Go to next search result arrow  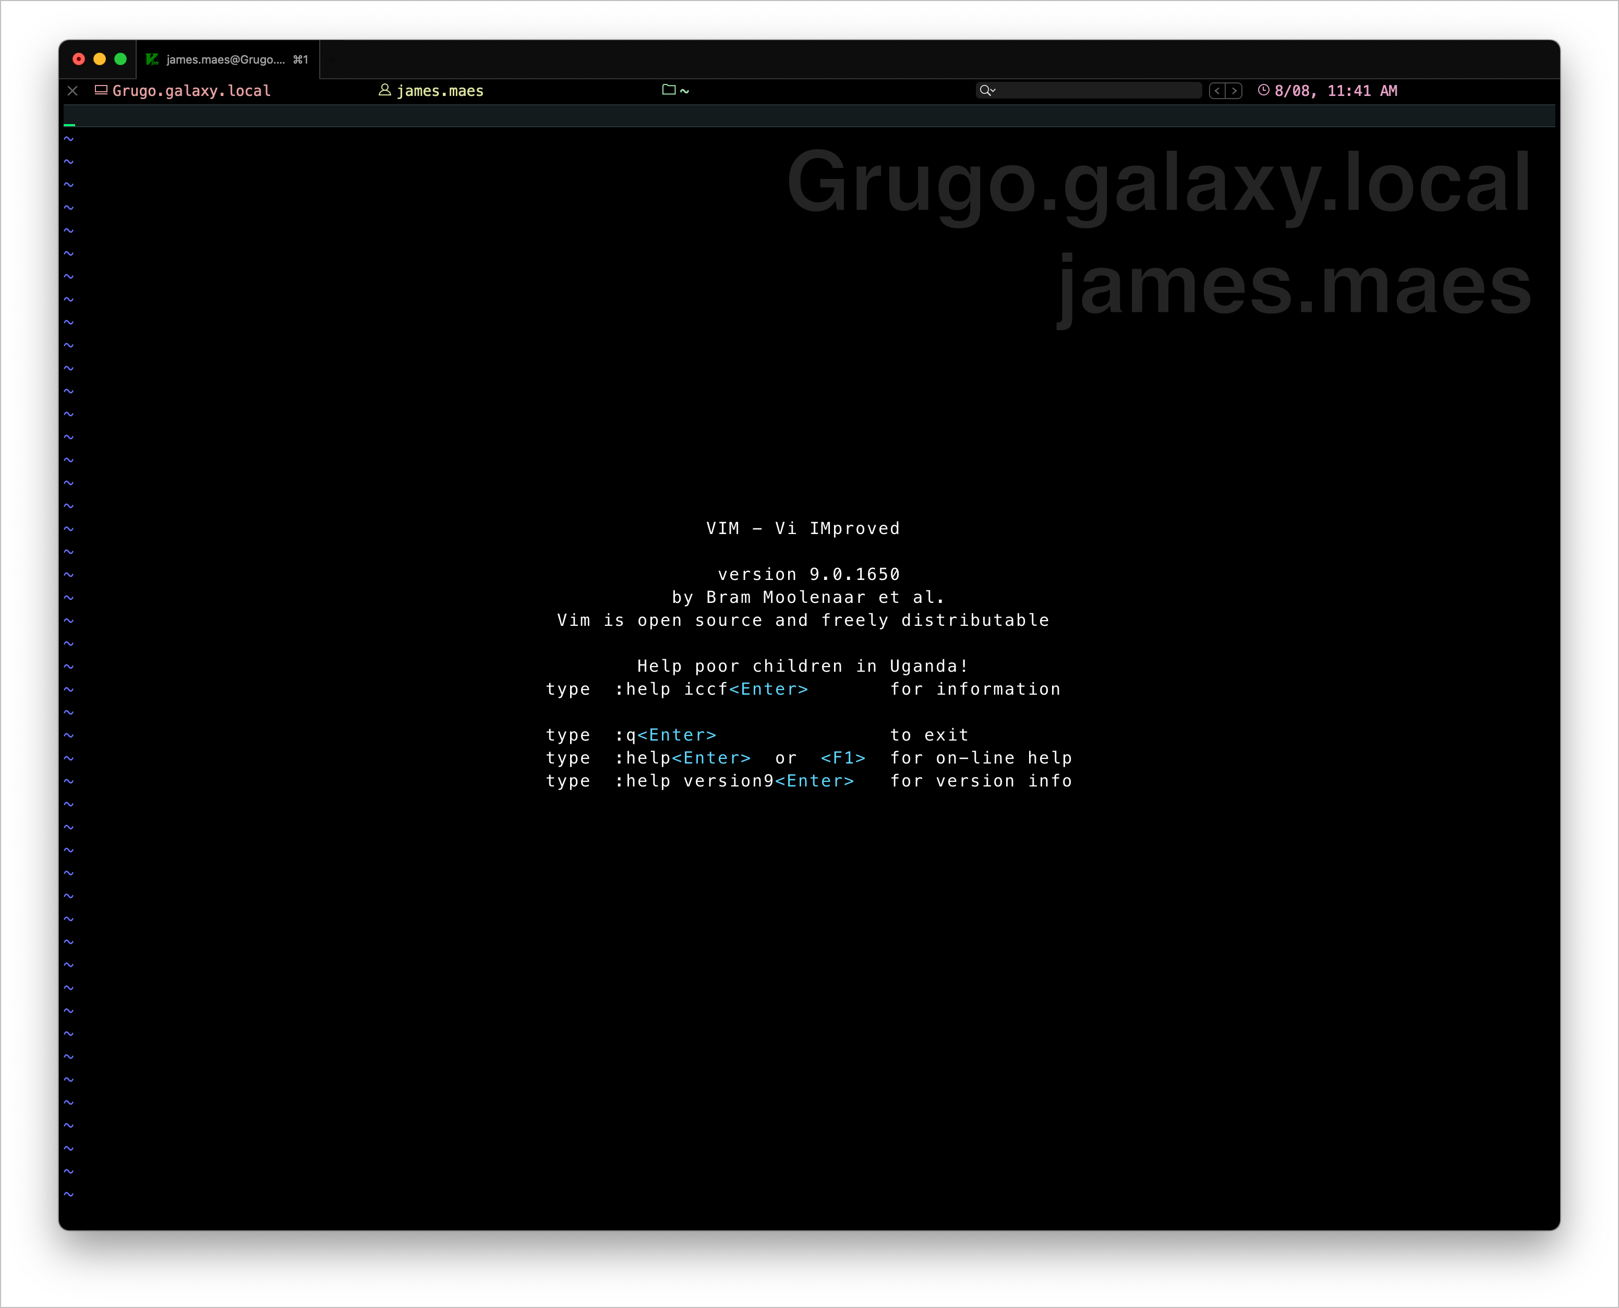click(1234, 90)
